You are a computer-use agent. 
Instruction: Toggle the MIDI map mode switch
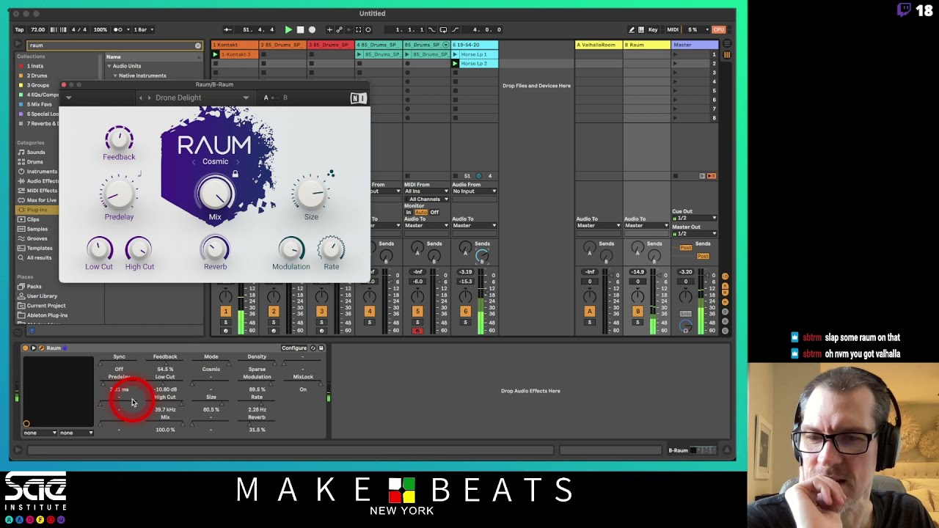click(x=673, y=30)
